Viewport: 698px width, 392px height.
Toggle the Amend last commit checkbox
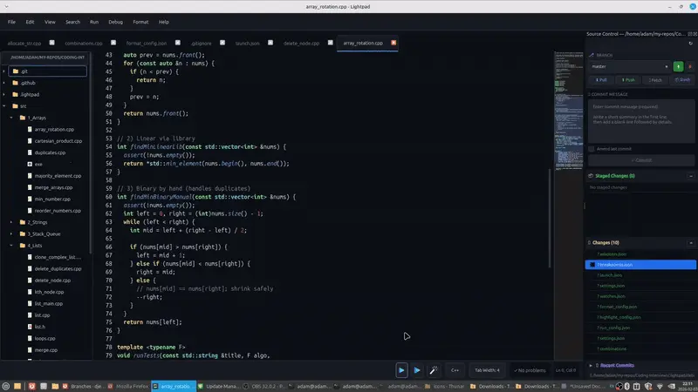pos(592,149)
